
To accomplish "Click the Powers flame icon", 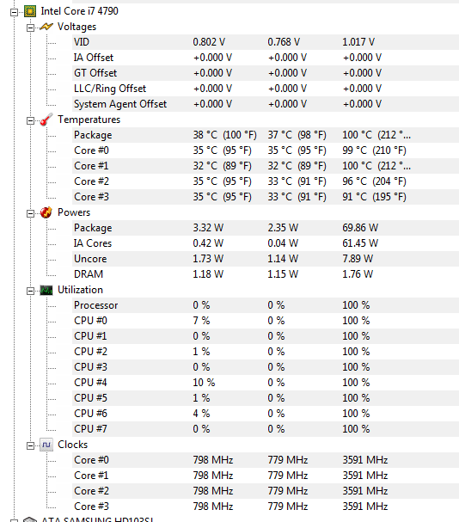I will pos(46,212).
